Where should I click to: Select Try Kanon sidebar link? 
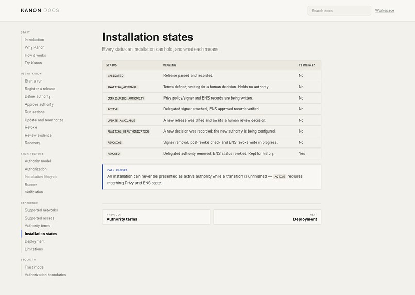coord(33,63)
